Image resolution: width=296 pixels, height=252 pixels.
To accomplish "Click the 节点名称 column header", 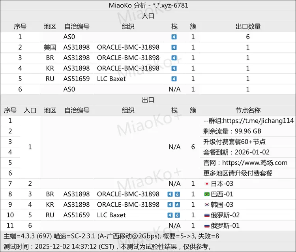I will [x=248, y=110].
